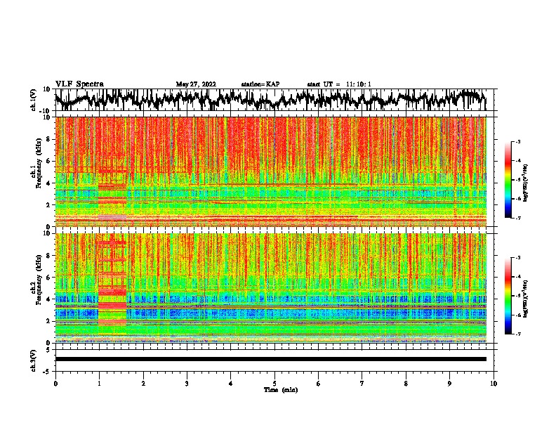Click the time axis tick label "9"
Screen dimensions: 556x430
pos(449,384)
